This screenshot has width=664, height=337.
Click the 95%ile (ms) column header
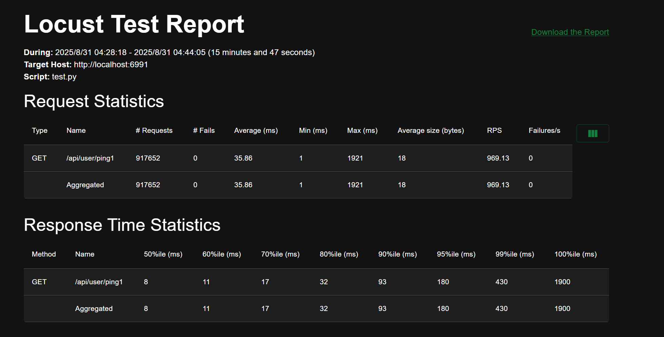point(456,254)
